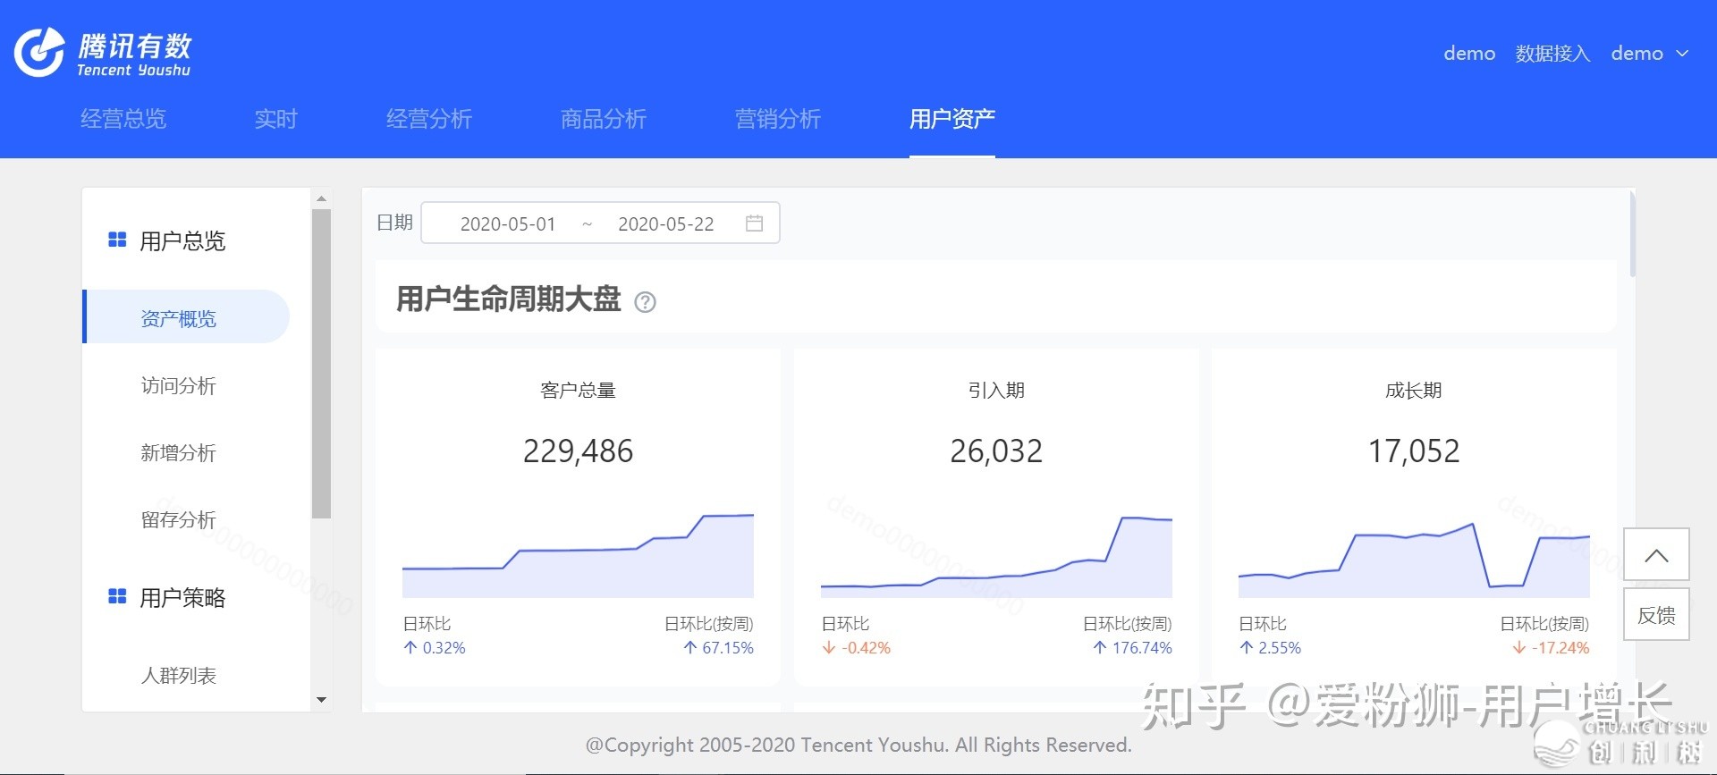The image size is (1717, 775).
Task: Expand the demo account dropdown
Action: coord(1650,54)
